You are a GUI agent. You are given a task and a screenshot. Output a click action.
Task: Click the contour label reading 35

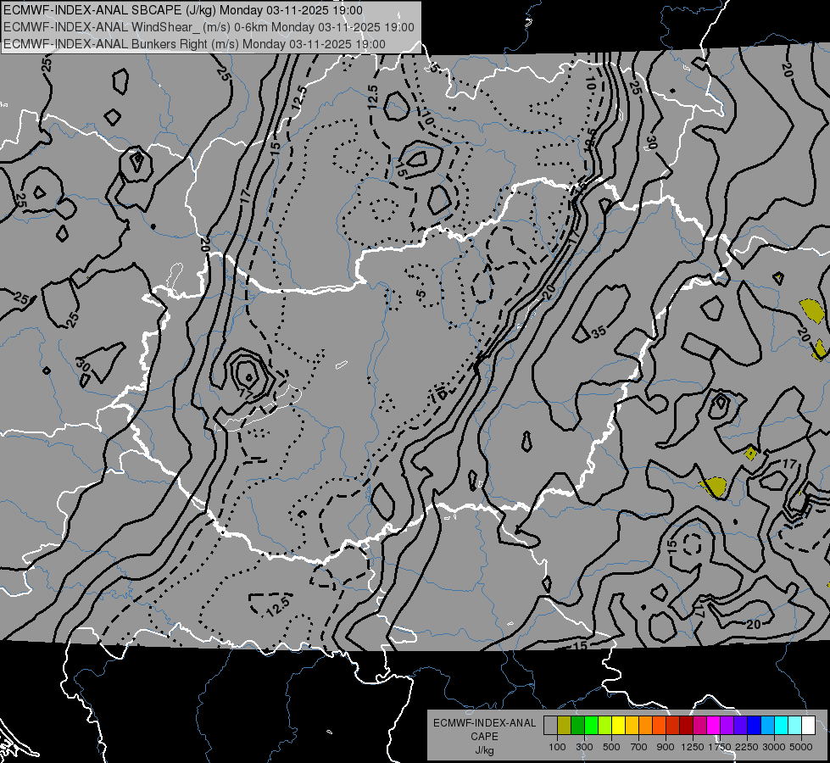point(599,332)
